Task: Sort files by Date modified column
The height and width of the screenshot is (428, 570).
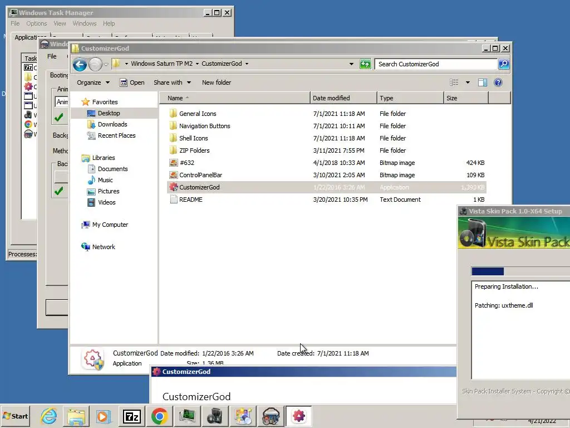Action: [343, 98]
